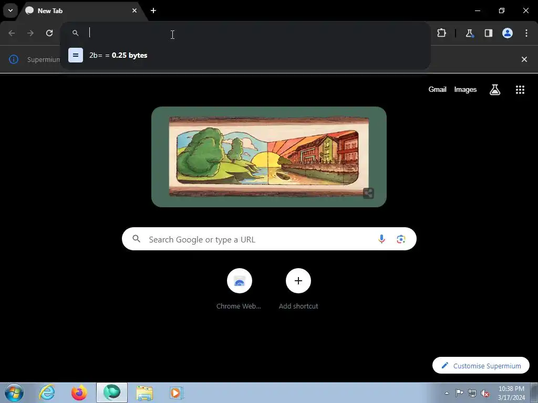Click the Supermium infobar info icon
Image resolution: width=538 pixels, height=403 pixels.
[13, 59]
